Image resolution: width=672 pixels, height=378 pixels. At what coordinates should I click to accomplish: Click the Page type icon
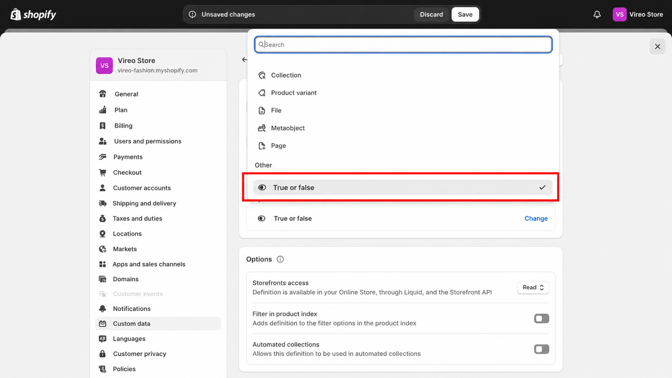[262, 146]
